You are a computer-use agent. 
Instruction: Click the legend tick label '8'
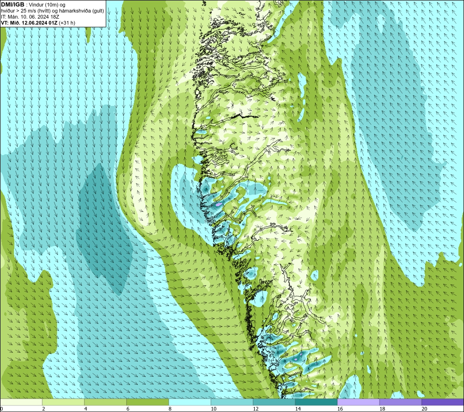click(x=170, y=409)
